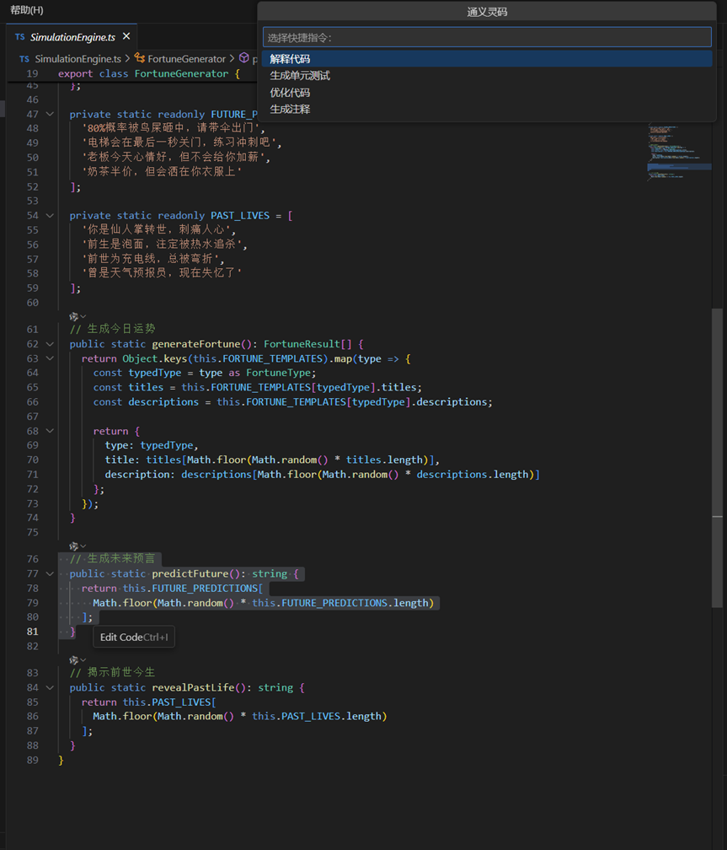The image size is (727, 850).
Task: Click FortuneResult[] return type on line 62
Action: pos(307,344)
